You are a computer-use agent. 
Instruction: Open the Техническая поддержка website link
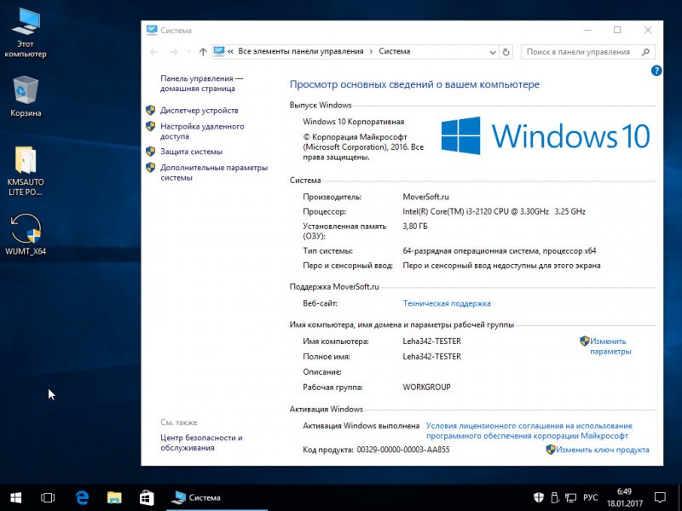point(446,303)
